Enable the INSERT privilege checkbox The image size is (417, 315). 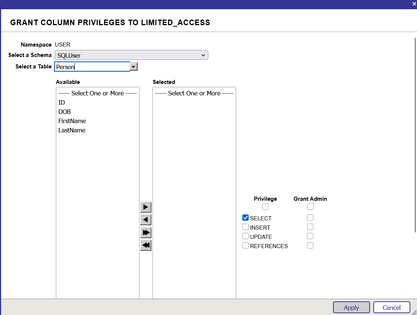(x=245, y=227)
